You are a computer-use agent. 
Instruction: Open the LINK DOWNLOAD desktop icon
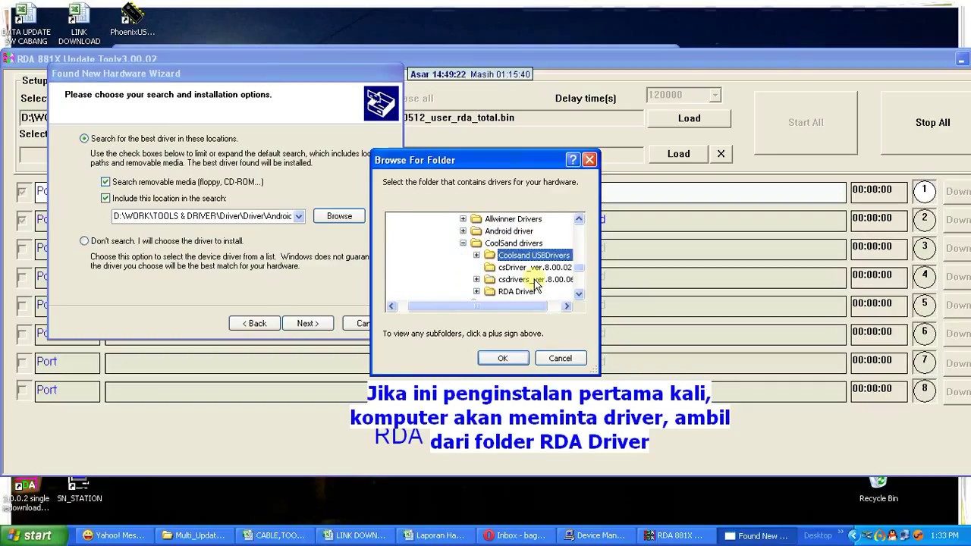79,23
